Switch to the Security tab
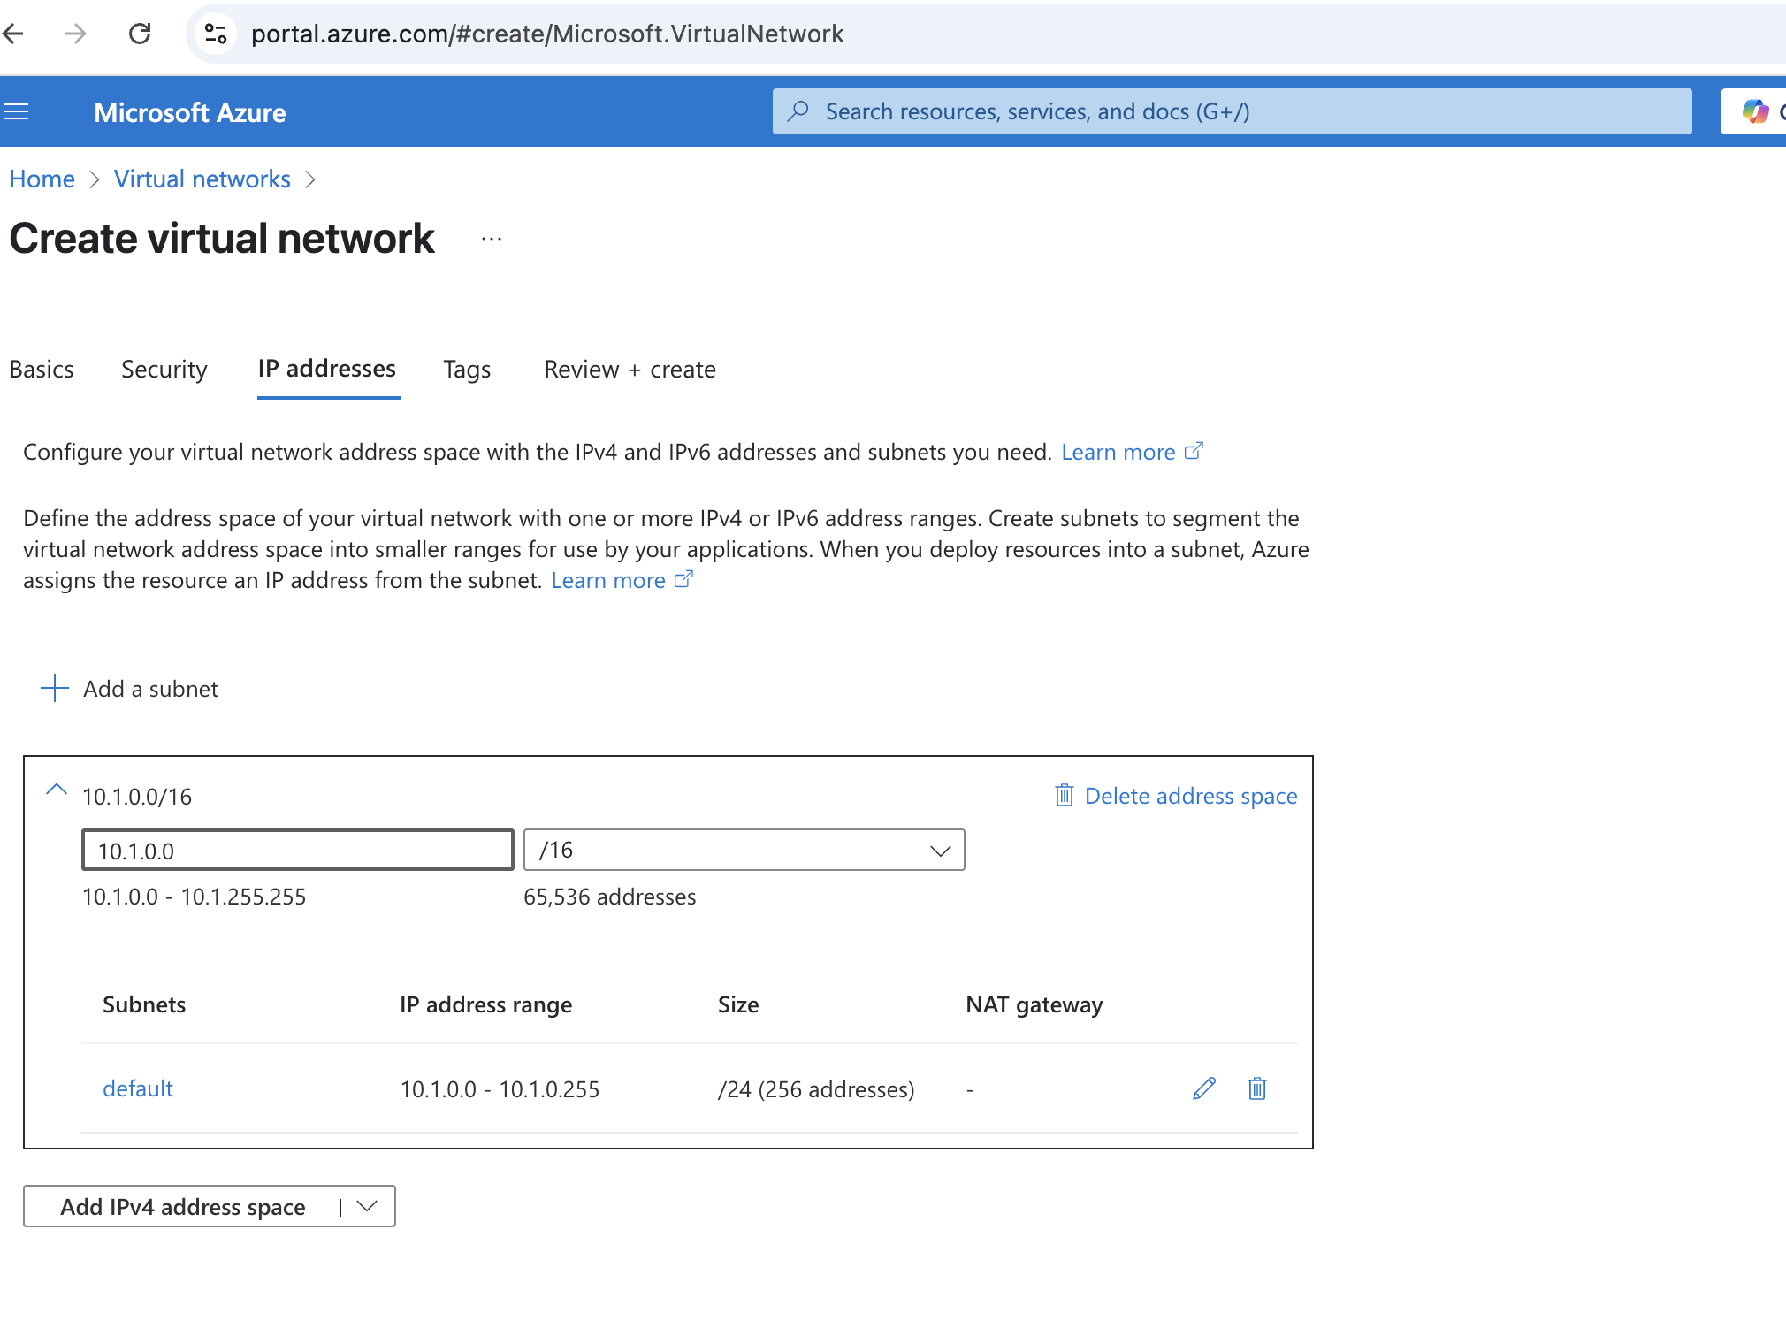 (x=164, y=369)
